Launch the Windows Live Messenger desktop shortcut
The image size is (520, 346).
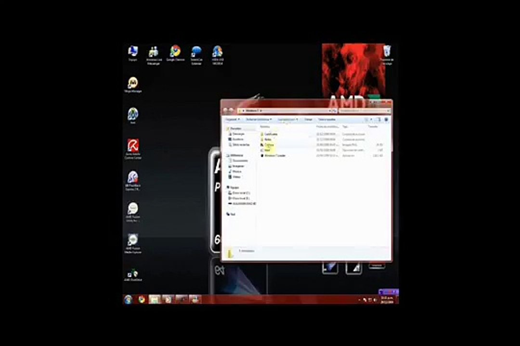(154, 55)
